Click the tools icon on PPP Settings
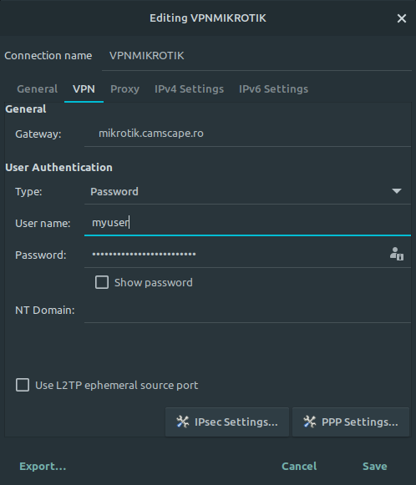 coord(310,422)
